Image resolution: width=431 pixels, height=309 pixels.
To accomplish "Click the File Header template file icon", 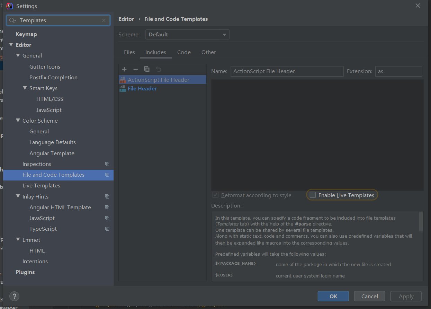I will (123, 89).
